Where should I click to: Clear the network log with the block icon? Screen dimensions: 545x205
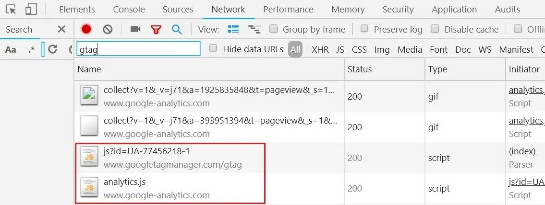click(108, 30)
